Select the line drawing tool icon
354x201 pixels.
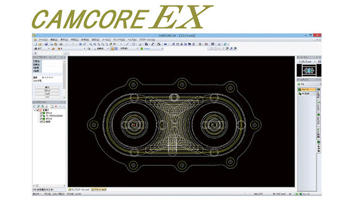127,44
